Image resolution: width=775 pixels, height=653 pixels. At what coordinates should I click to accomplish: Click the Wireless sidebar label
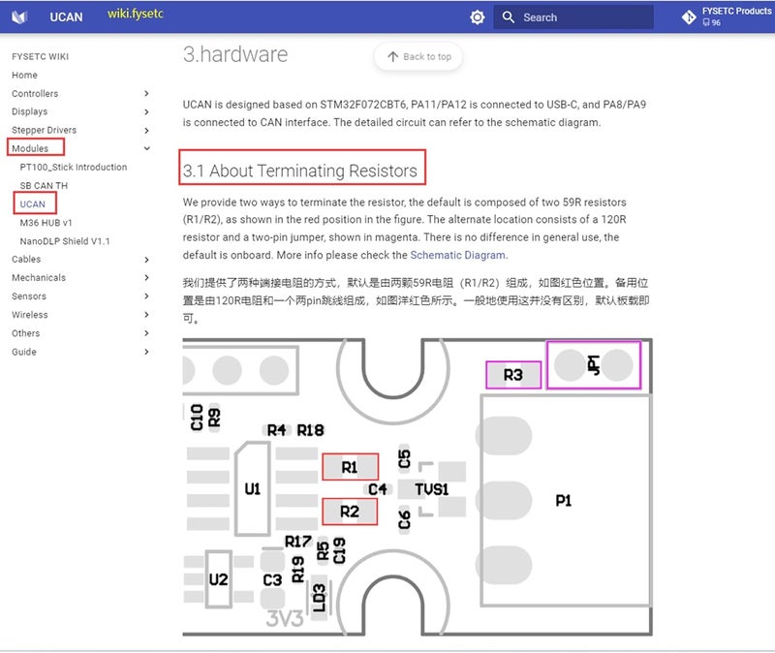click(30, 315)
